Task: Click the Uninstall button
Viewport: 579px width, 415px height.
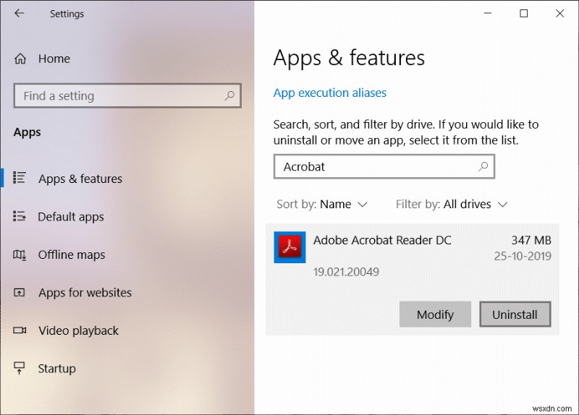Action: pos(515,315)
